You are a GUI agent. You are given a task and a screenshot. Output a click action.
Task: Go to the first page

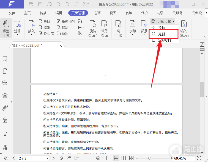(x=6, y=158)
